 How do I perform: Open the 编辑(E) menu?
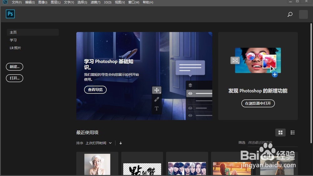pyautogui.click(x=30, y=3)
